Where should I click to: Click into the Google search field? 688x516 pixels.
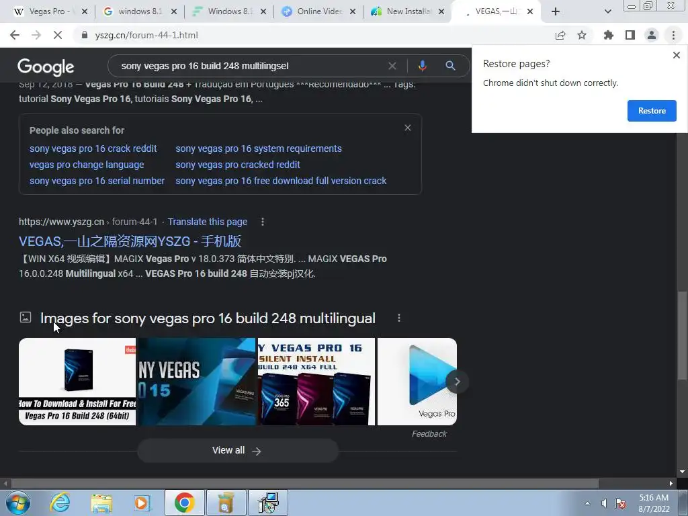click(250, 66)
